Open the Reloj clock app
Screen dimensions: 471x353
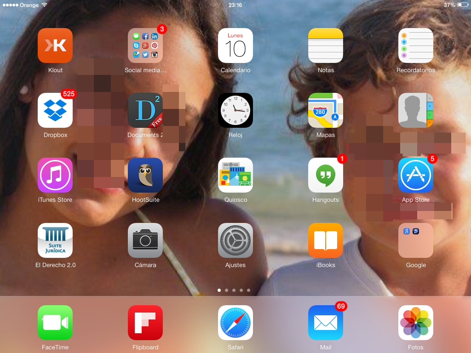(235, 110)
